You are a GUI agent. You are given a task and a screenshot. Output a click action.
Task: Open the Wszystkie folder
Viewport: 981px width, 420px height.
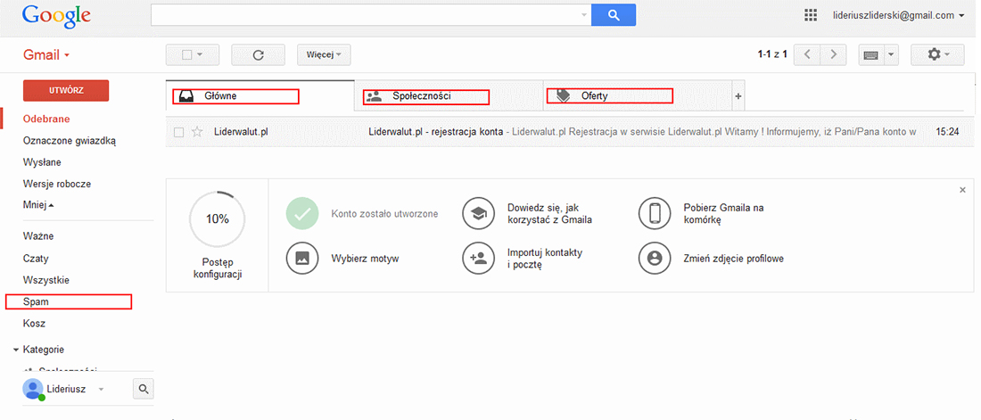tap(45, 280)
